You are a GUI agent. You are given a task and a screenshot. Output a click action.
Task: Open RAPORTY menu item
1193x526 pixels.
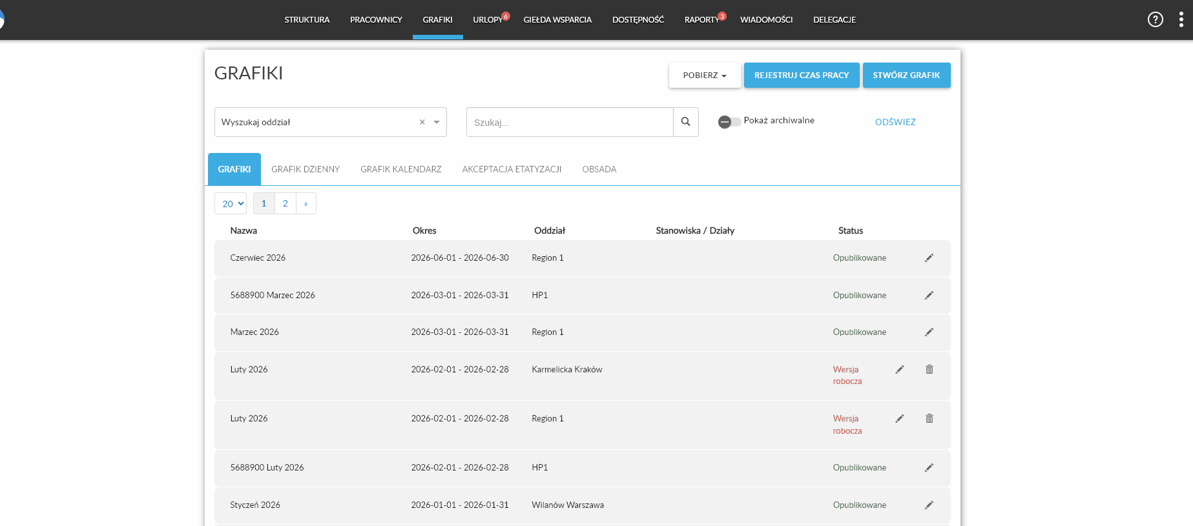tap(701, 20)
